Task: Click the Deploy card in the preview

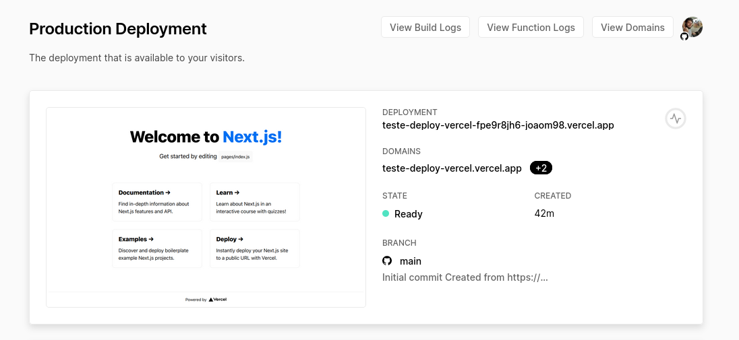Action: [254, 248]
